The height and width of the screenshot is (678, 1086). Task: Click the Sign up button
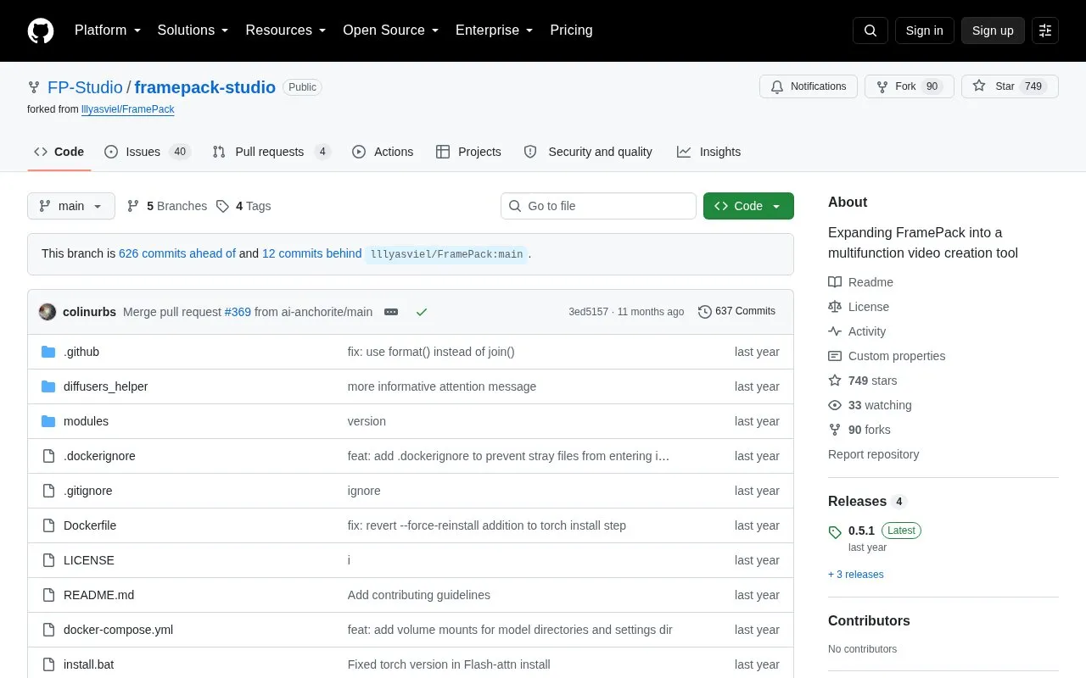click(993, 31)
